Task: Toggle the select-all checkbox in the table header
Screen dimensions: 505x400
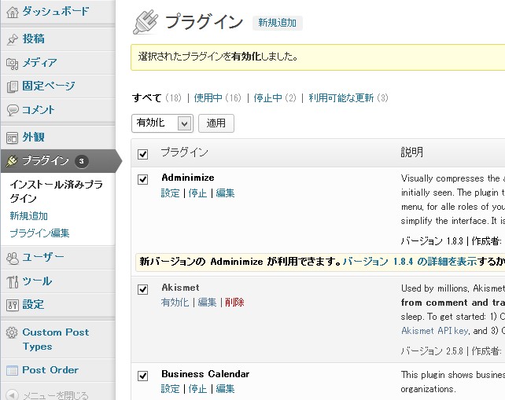Action: pos(142,154)
